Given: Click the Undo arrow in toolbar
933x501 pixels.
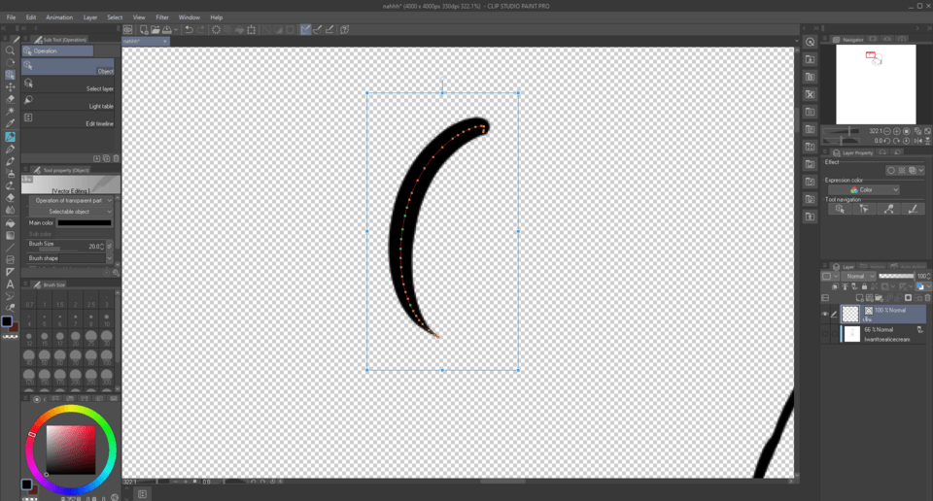Looking at the screenshot, I should point(189,29).
